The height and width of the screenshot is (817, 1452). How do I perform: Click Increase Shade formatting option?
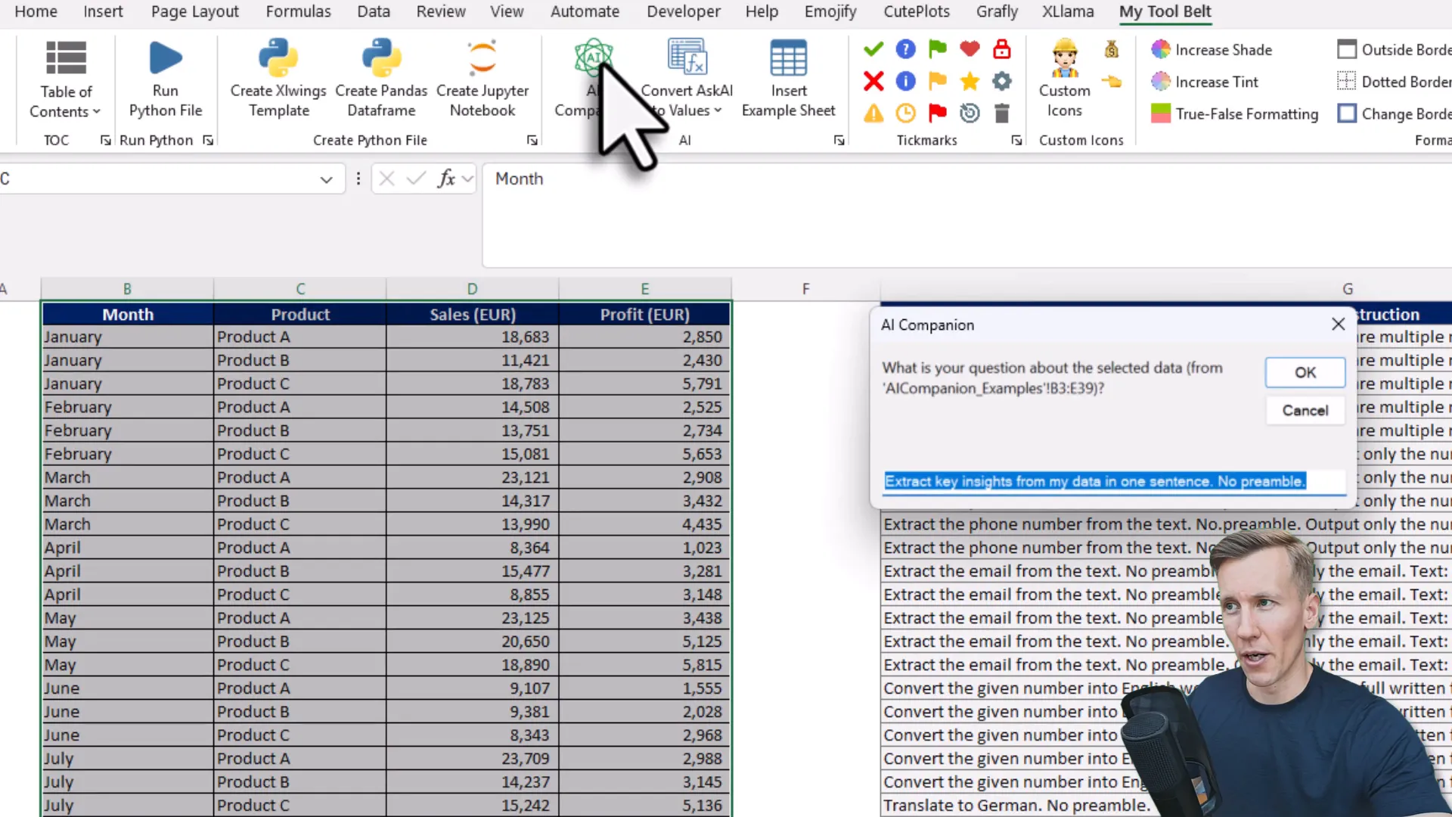point(1212,49)
